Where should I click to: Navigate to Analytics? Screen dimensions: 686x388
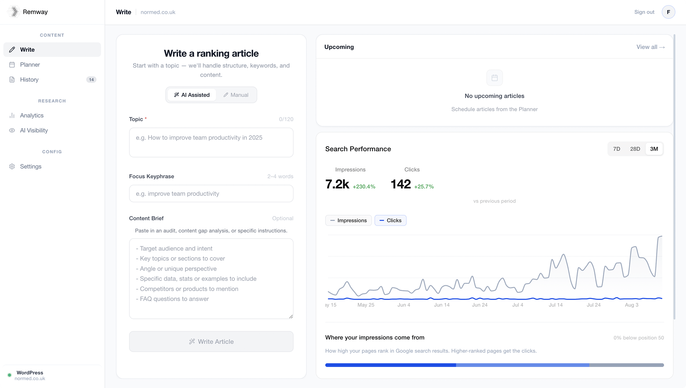tap(52, 115)
